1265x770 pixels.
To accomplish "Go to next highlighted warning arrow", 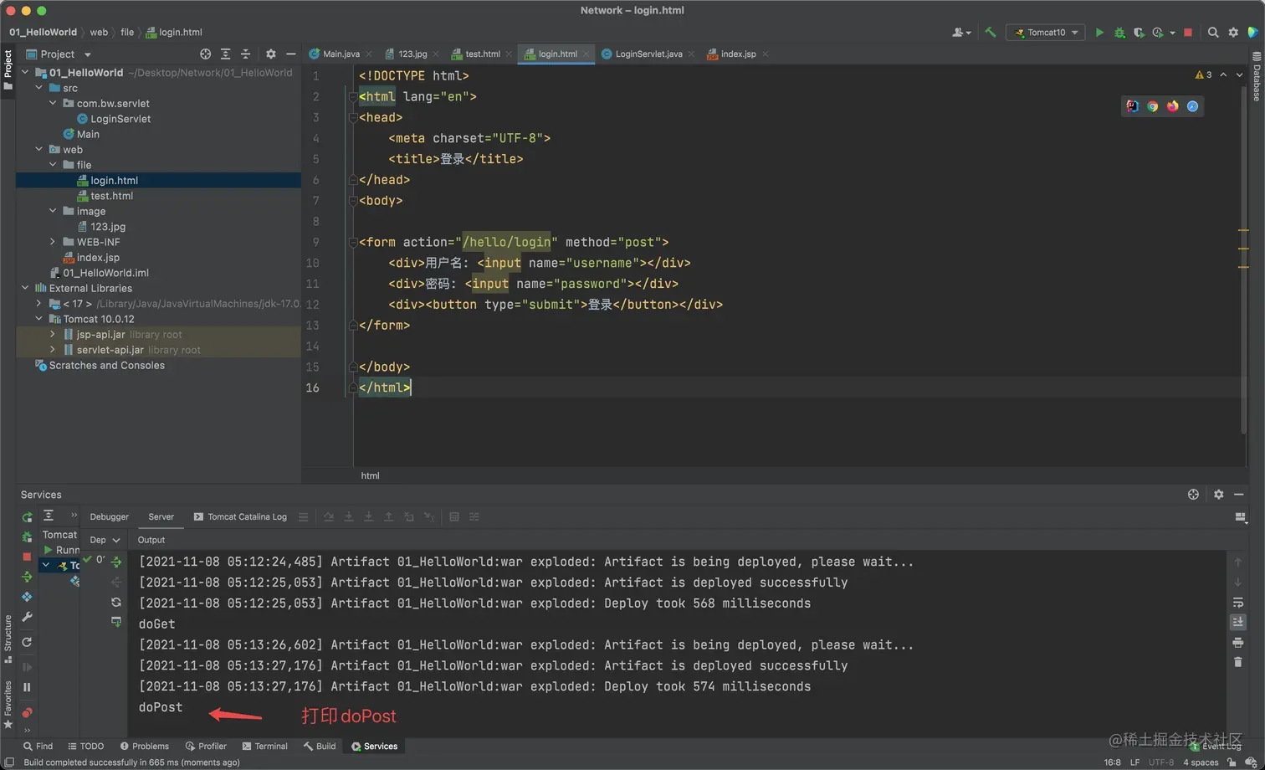I will point(1239,74).
